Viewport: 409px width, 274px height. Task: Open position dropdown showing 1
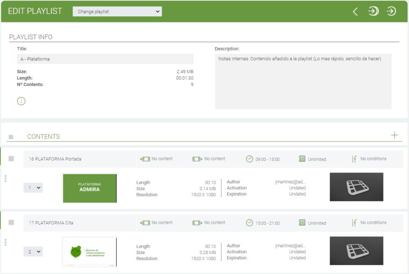[x=33, y=188]
